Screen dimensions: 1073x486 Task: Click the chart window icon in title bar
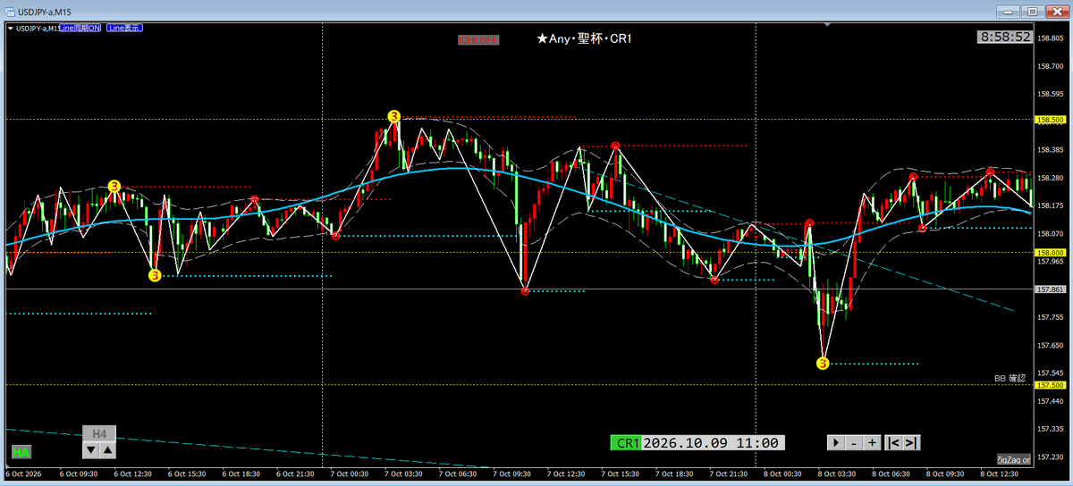click(x=10, y=11)
